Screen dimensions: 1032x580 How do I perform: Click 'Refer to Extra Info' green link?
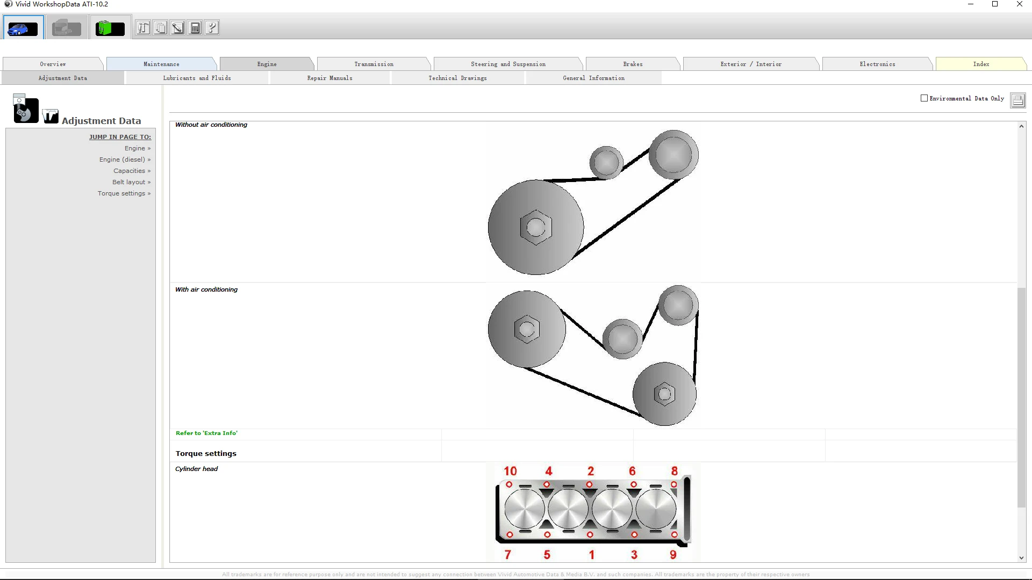(x=206, y=433)
